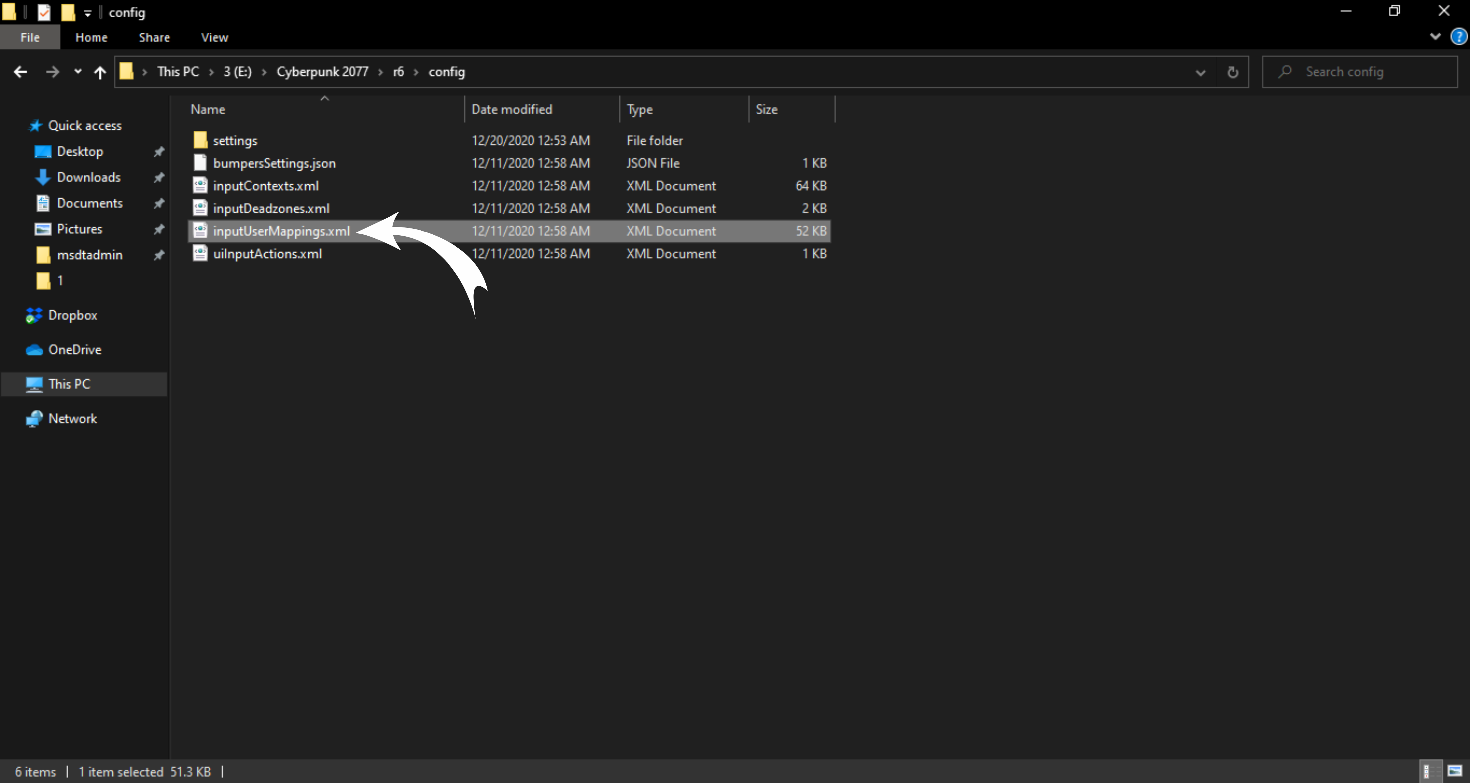Viewport: 1470px width, 783px height.
Task: Click the New folder icon in title bar
Action: point(68,12)
